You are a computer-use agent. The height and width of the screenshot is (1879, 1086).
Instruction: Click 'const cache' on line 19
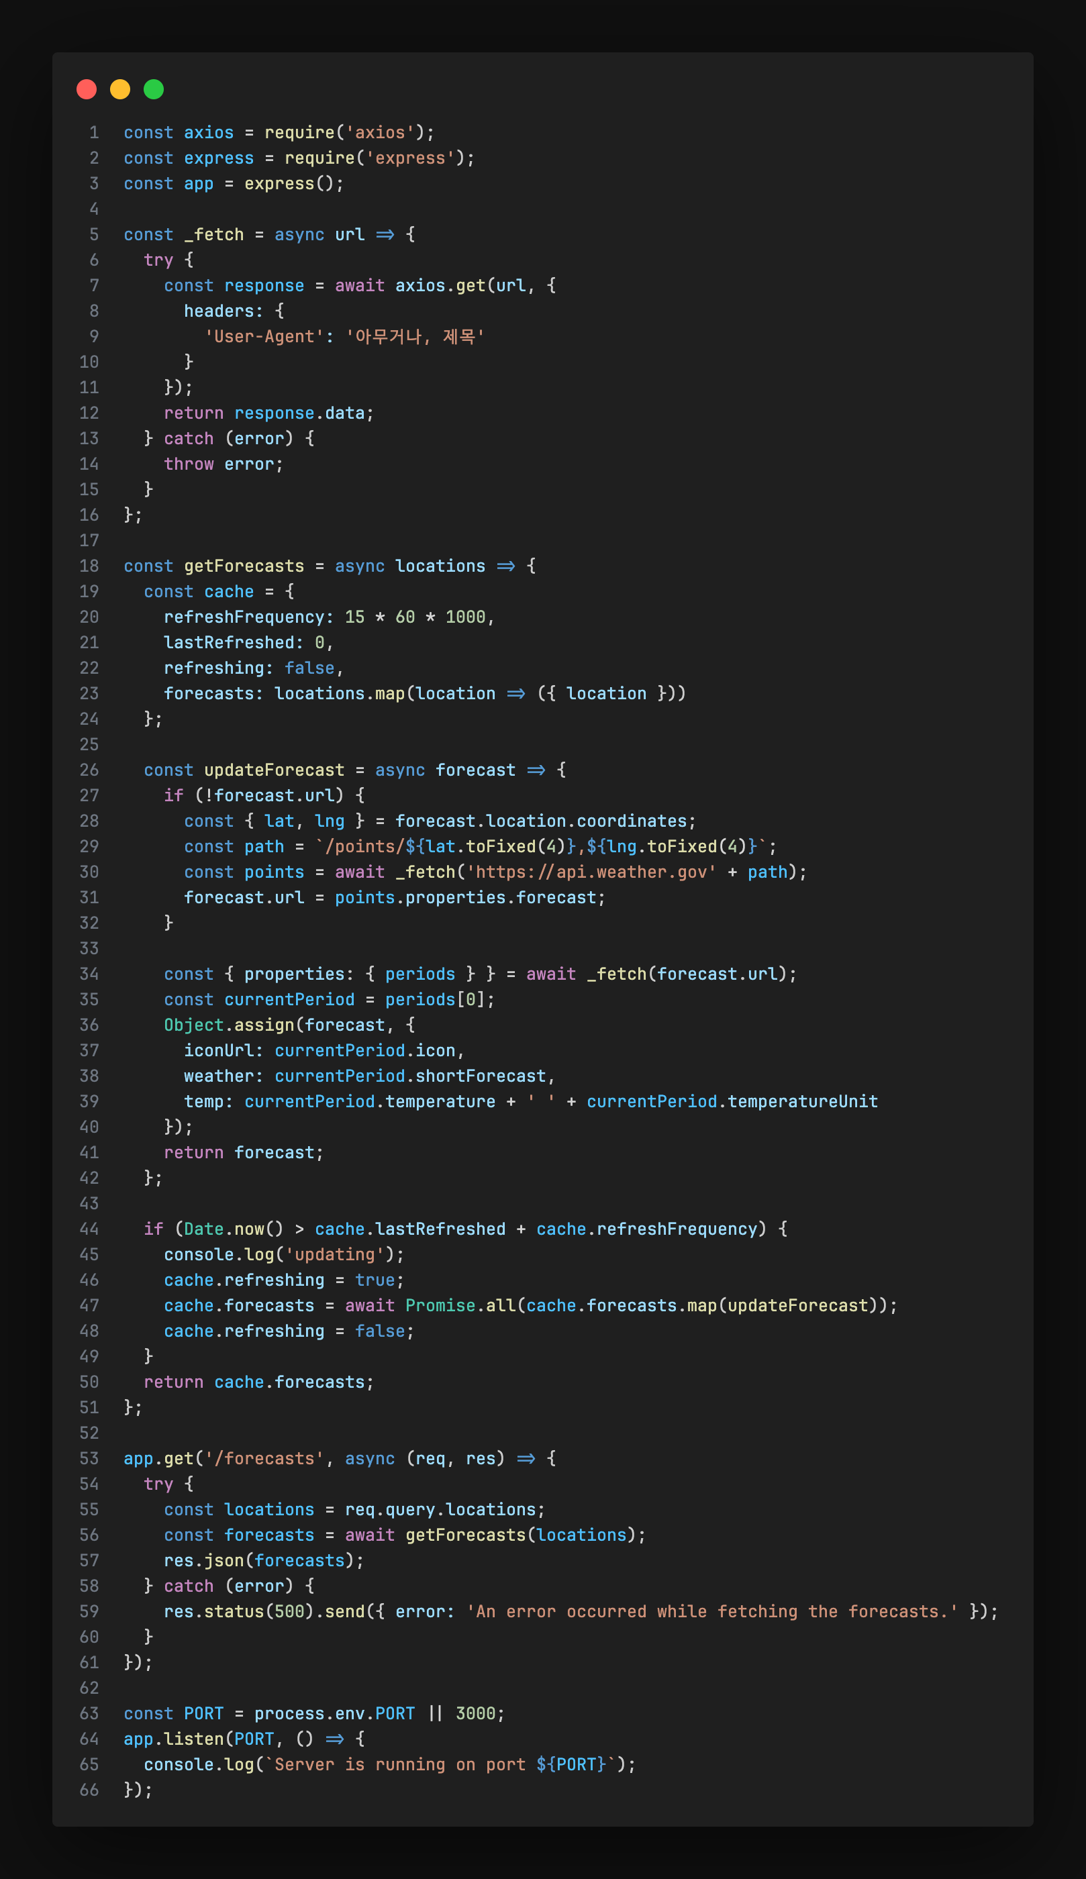(x=199, y=592)
